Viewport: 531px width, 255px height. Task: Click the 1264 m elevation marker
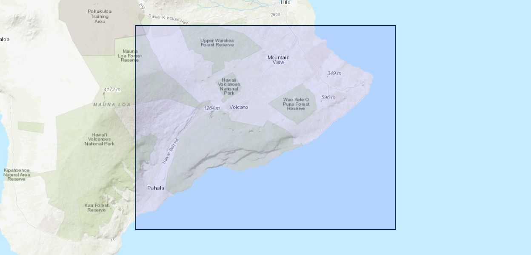[211, 108]
